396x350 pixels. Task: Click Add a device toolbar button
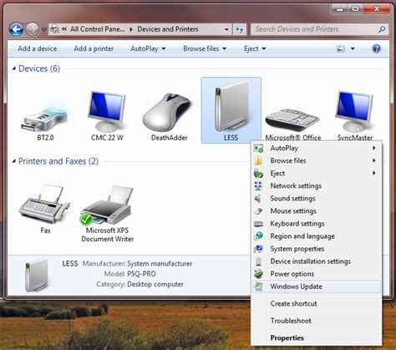click(x=37, y=48)
